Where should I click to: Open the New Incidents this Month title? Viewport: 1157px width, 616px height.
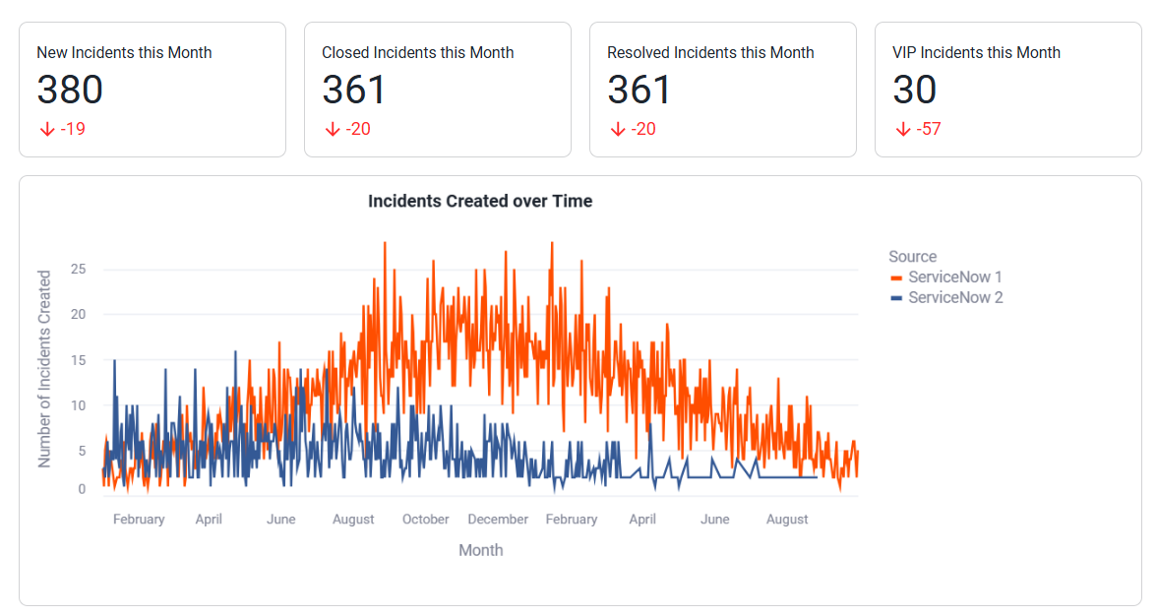124,53
